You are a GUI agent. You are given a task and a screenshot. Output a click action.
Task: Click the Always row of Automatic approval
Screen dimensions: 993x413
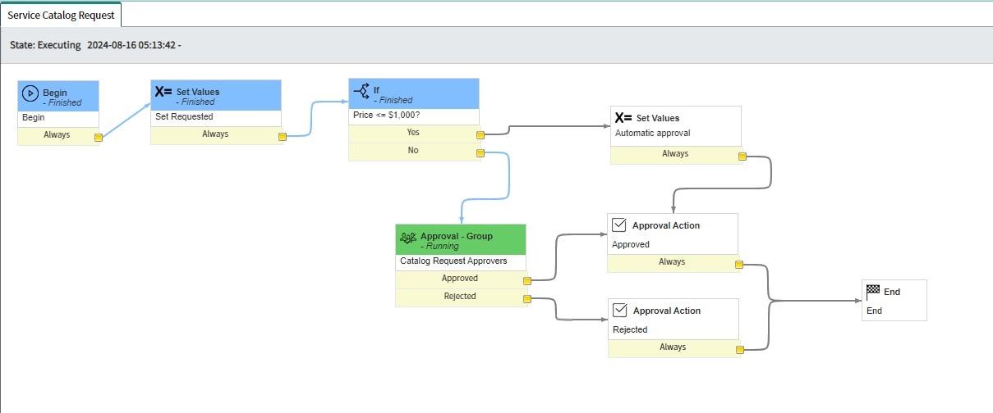coord(677,155)
